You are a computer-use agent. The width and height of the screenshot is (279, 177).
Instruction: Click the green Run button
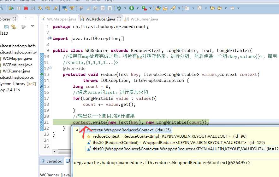click(x=132, y=8)
